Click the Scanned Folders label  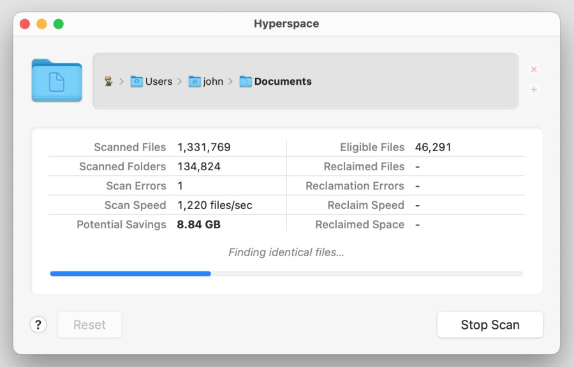click(122, 166)
